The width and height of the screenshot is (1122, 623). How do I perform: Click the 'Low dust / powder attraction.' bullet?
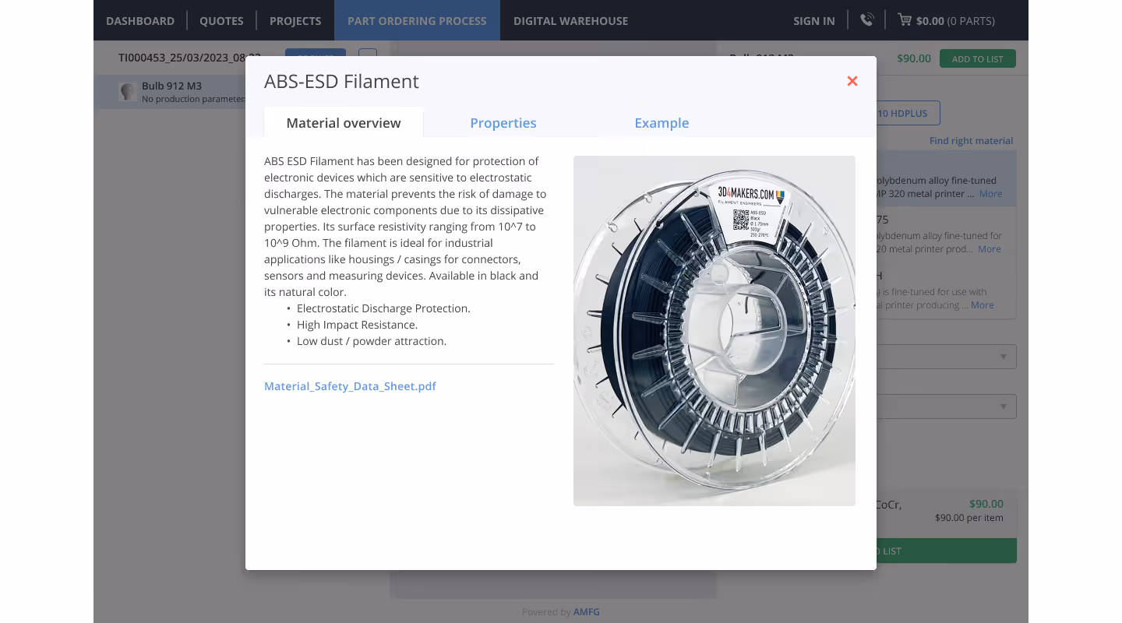[x=372, y=341]
